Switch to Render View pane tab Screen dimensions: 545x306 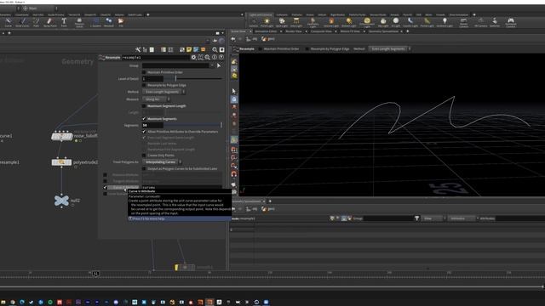[293, 31]
